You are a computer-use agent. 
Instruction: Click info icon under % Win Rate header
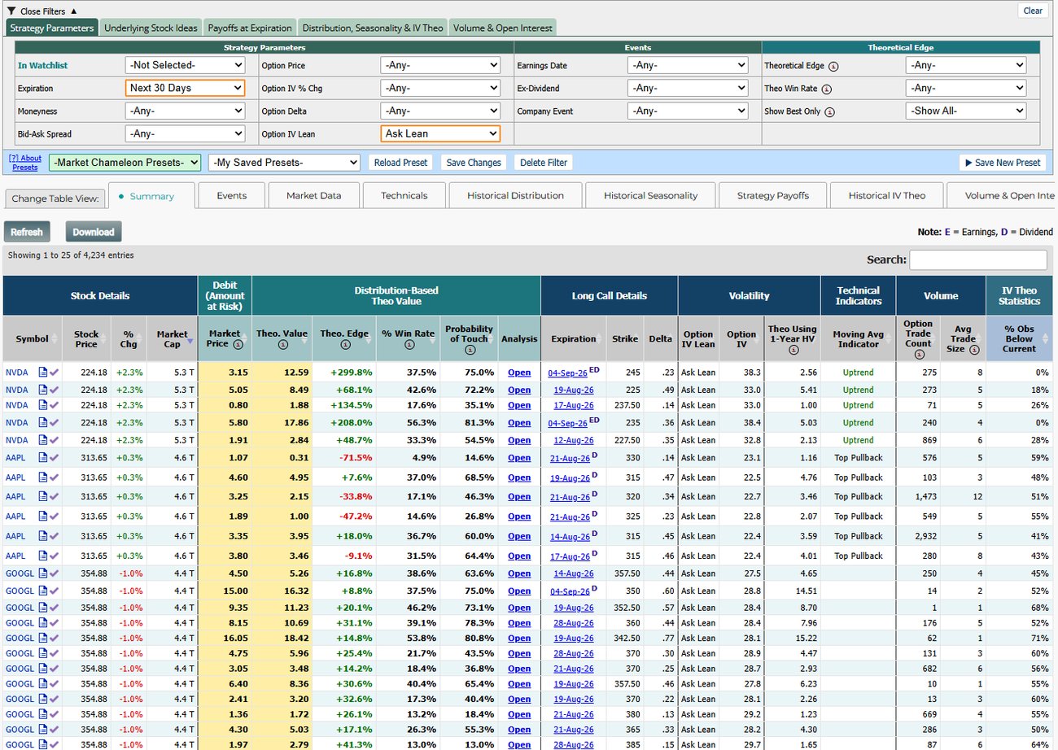pyautogui.click(x=409, y=344)
